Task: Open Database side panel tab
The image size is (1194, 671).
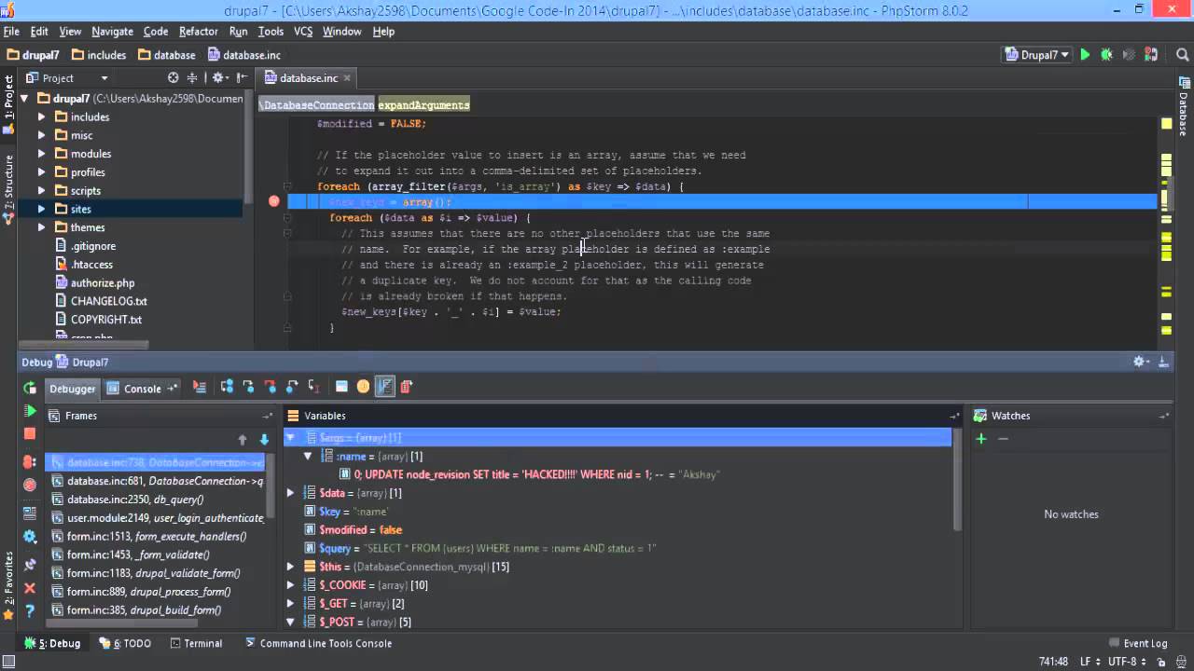Action: point(1183,108)
